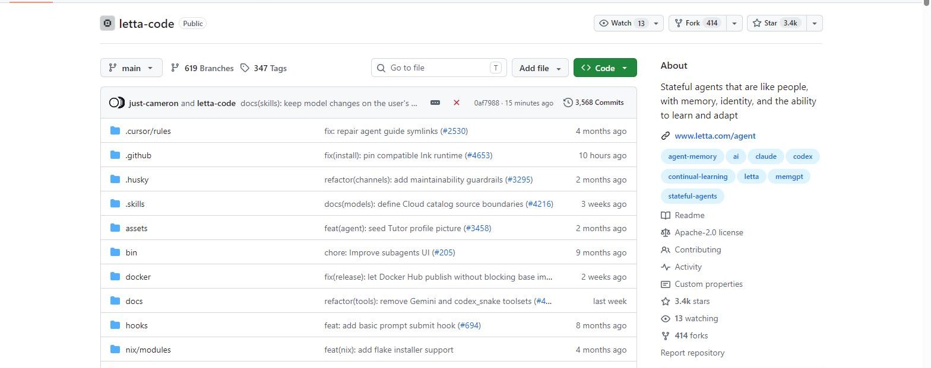
Task: Open pull request #3458 link
Action: click(477, 228)
